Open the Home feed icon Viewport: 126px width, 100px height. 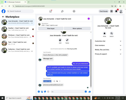(50, 11)
